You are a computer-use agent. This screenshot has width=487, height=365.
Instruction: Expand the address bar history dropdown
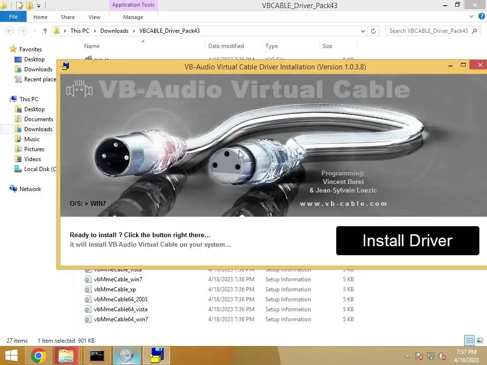[363, 31]
